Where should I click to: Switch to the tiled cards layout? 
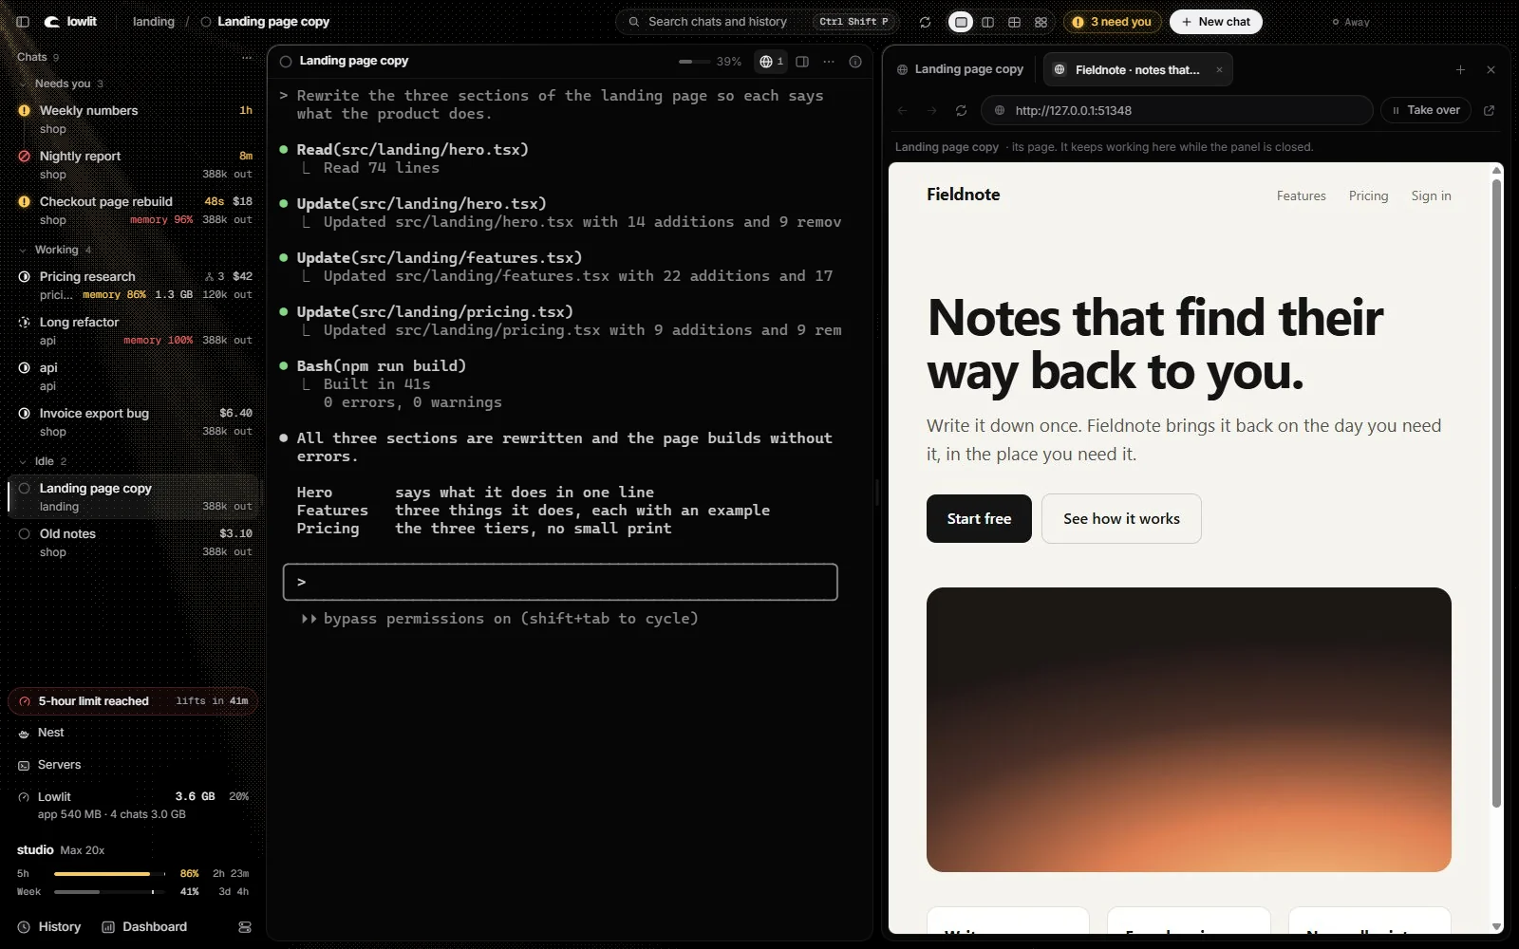click(x=1041, y=22)
